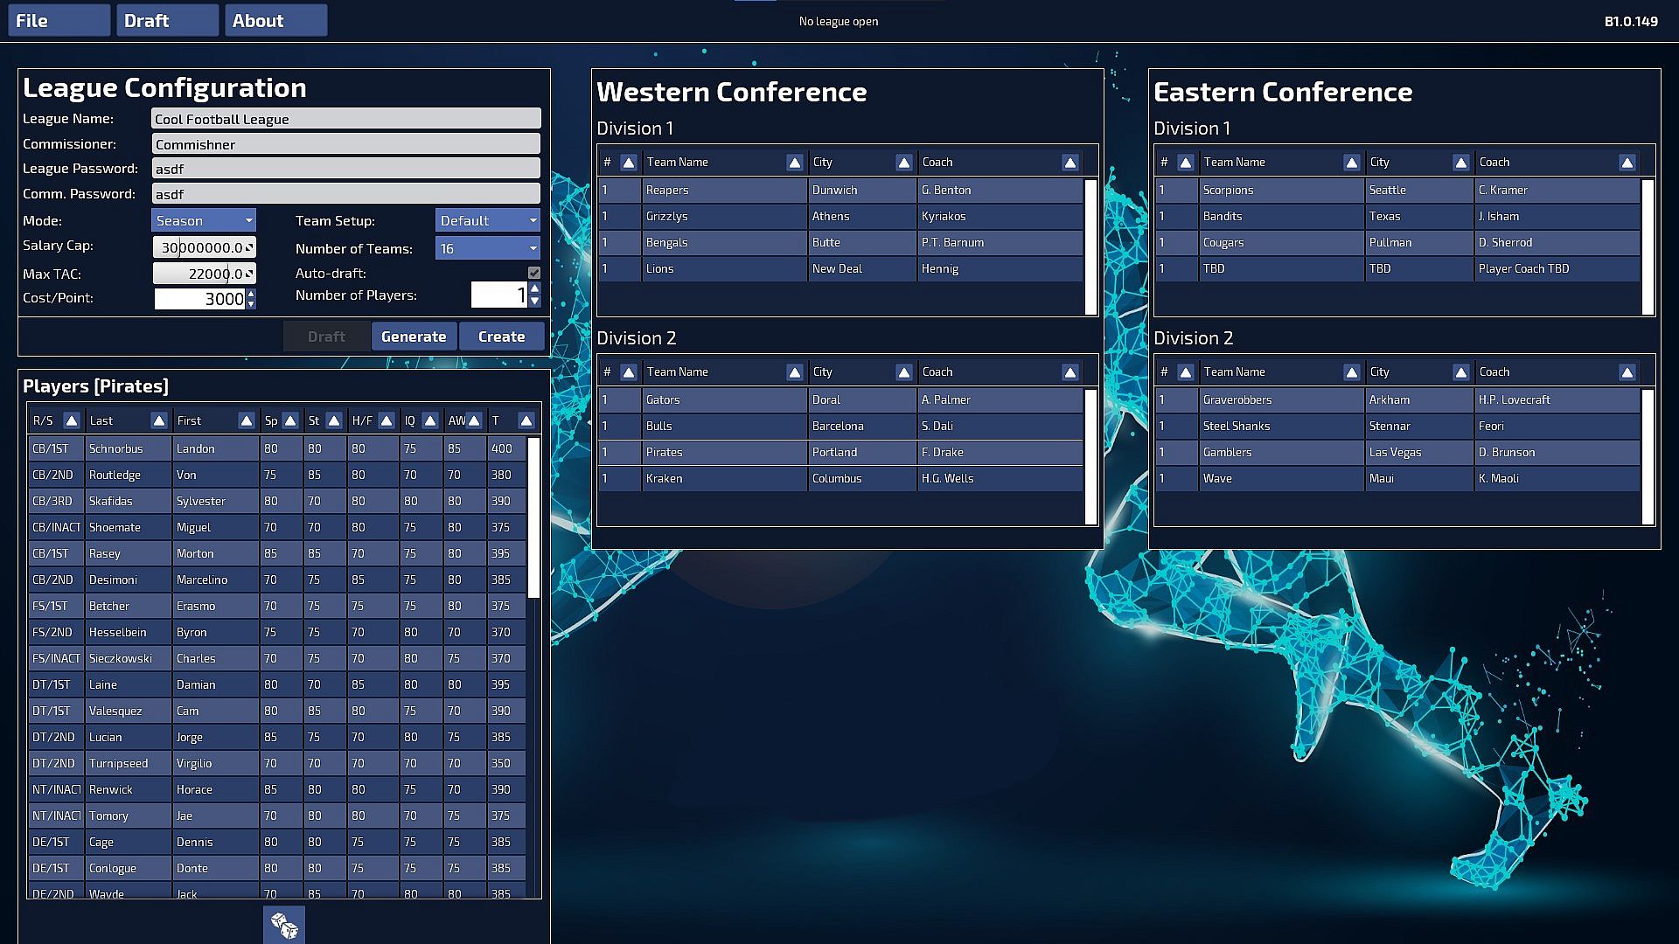Expand the Number of Teams dropdown
This screenshot has width=1679, height=944.
tap(487, 248)
